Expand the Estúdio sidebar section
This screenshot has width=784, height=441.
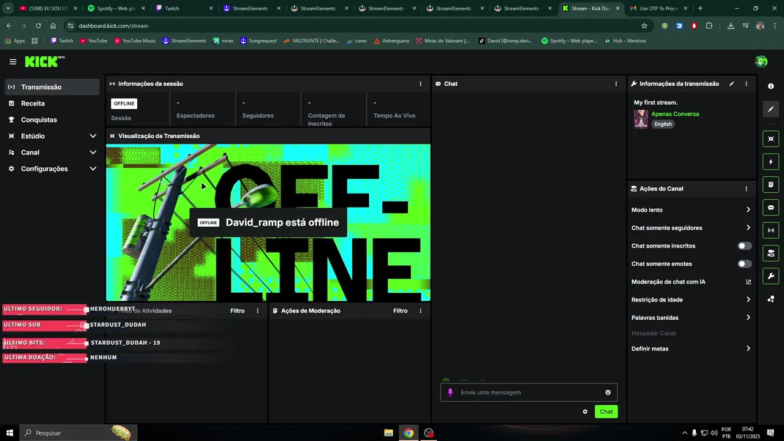[x=93, y=136]
